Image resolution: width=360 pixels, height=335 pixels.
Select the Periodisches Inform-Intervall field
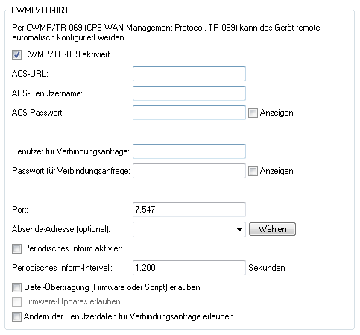coord(189,268)
